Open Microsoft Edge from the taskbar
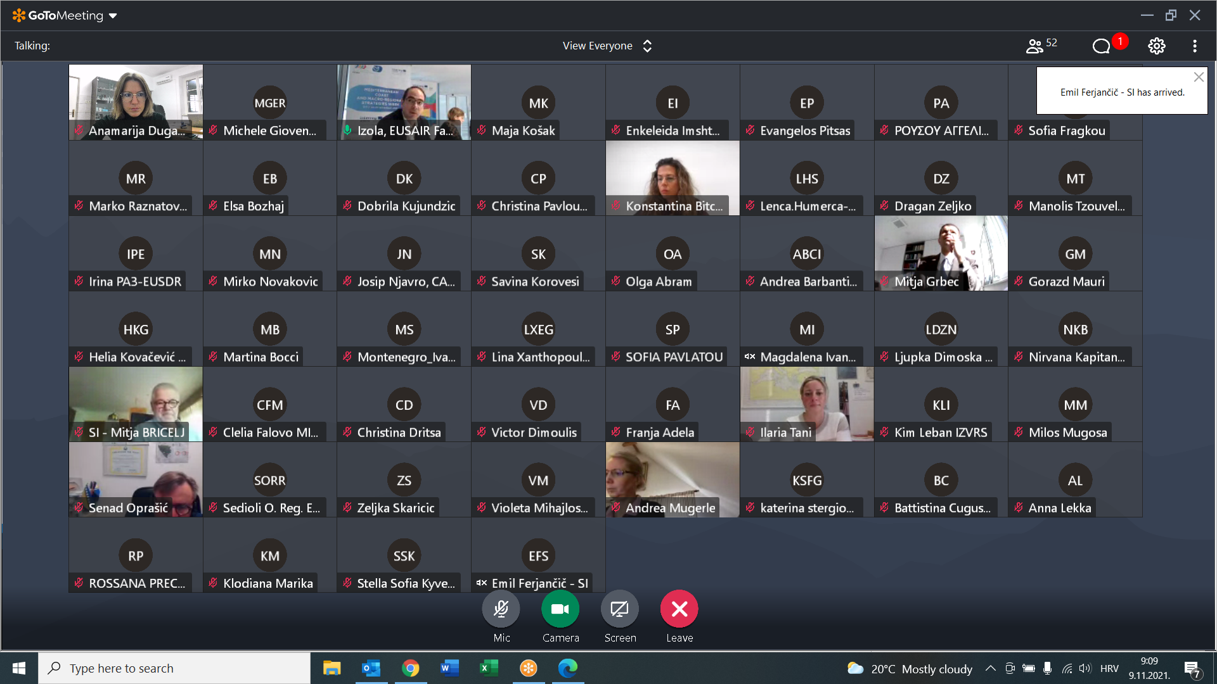 point(567,668)
